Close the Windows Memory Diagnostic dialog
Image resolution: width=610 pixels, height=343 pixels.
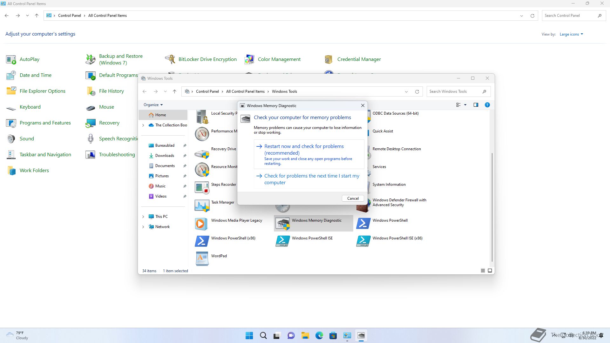[363, 105]
